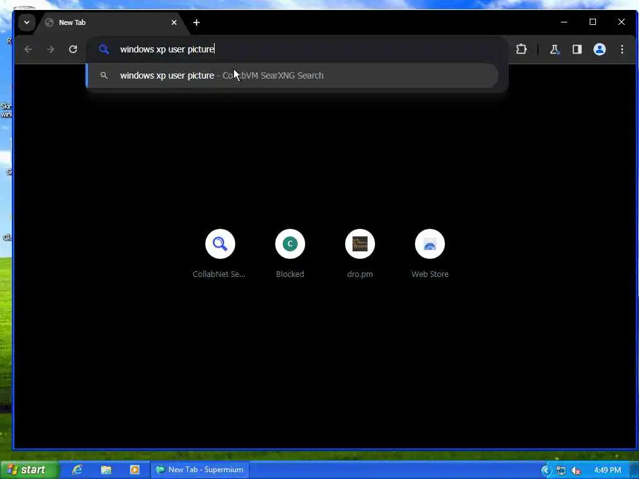Maximize the Supermium browser window
This screenshot has height=479, width=639.
593,22
